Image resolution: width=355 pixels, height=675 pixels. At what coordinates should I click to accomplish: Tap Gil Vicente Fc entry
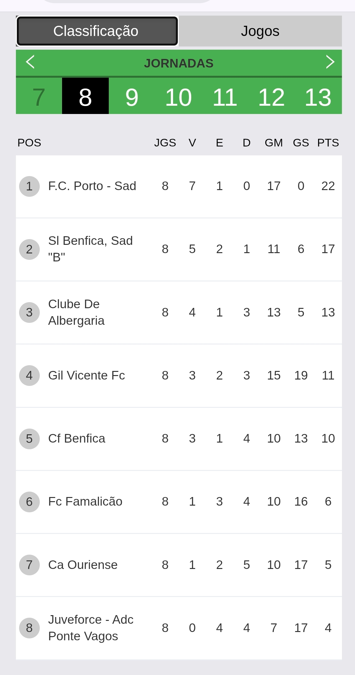click(87, 375)
